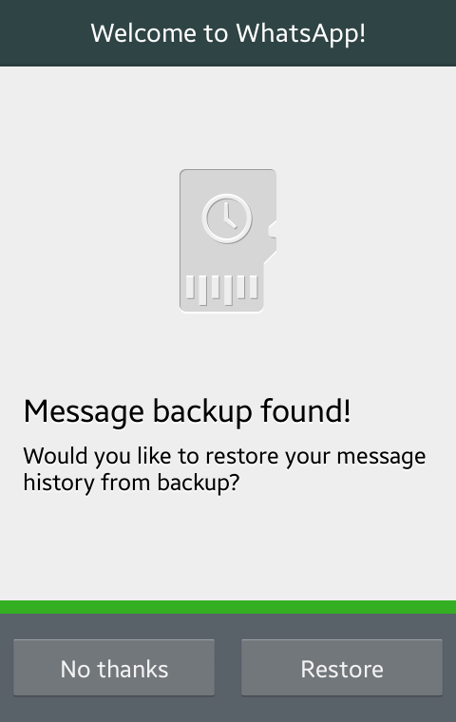Click the clock symbol on the card

[227, 218]
